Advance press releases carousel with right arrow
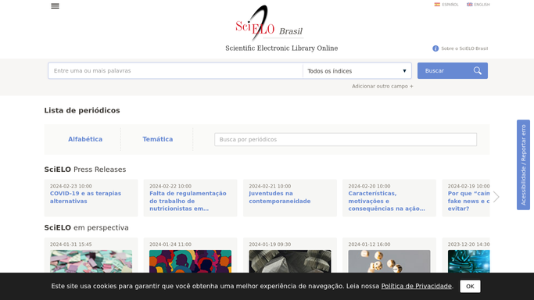This screenshot has height=300, width=534. [496, 197]
